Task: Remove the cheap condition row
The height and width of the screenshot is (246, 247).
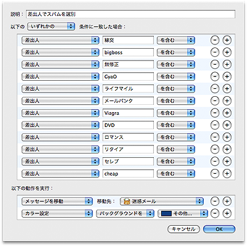Action: 215,174
